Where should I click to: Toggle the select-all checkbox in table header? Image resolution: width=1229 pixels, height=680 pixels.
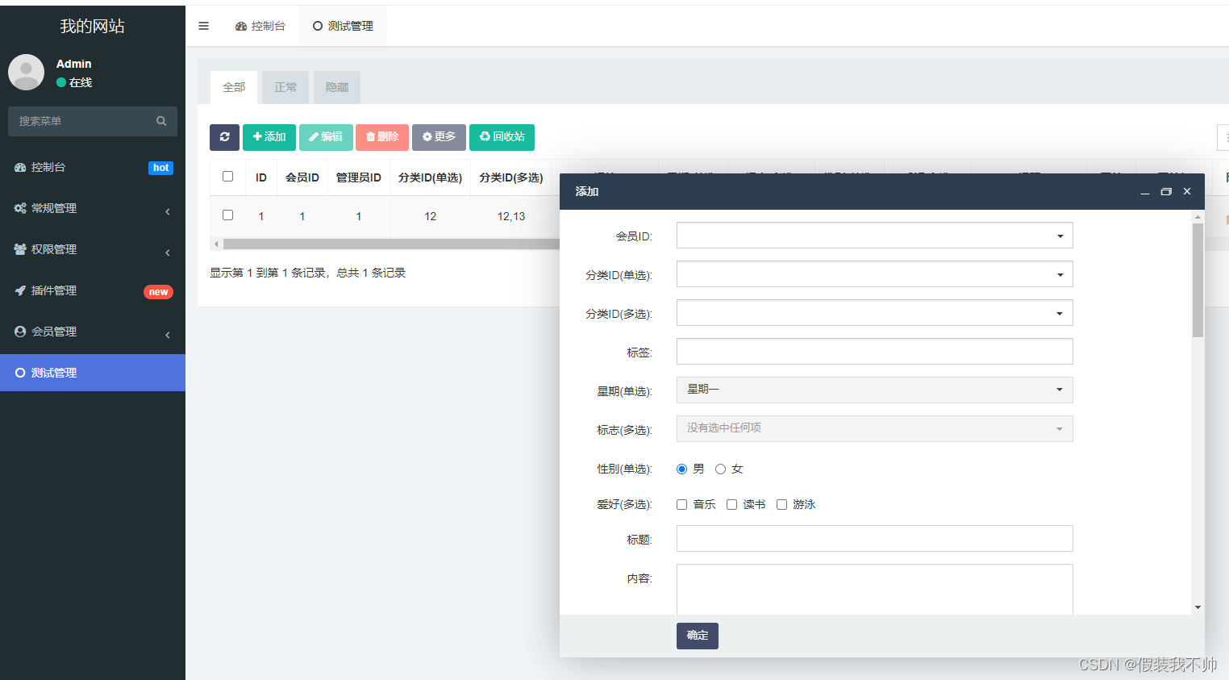point(227,177)
